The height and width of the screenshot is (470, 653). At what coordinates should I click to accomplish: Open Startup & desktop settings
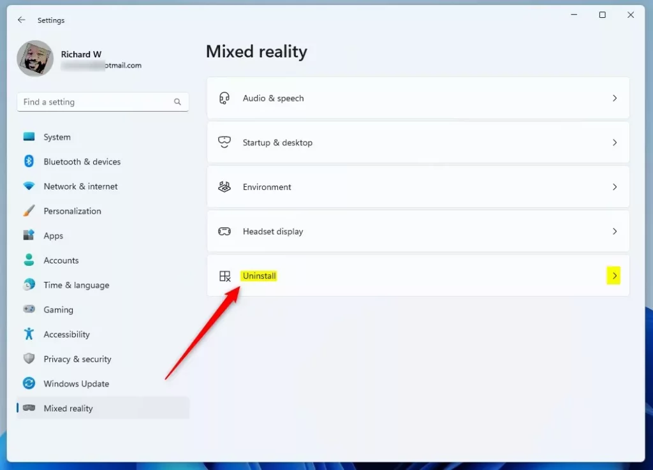(418, 142)
